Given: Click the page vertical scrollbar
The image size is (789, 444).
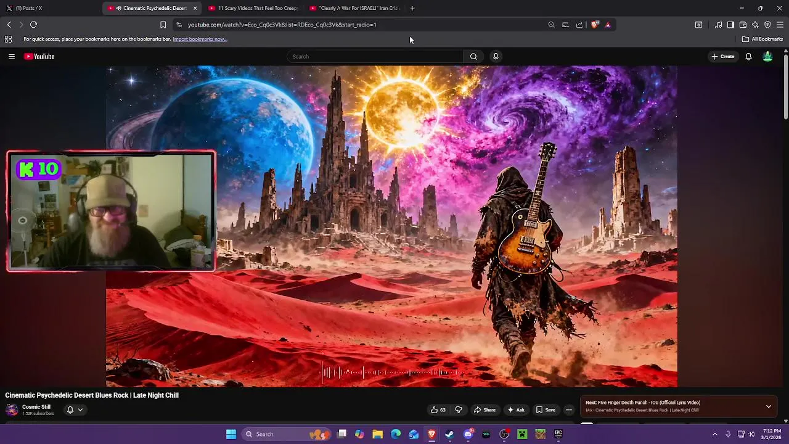Looking at the screenshot, I should click(x=785, y=86).
